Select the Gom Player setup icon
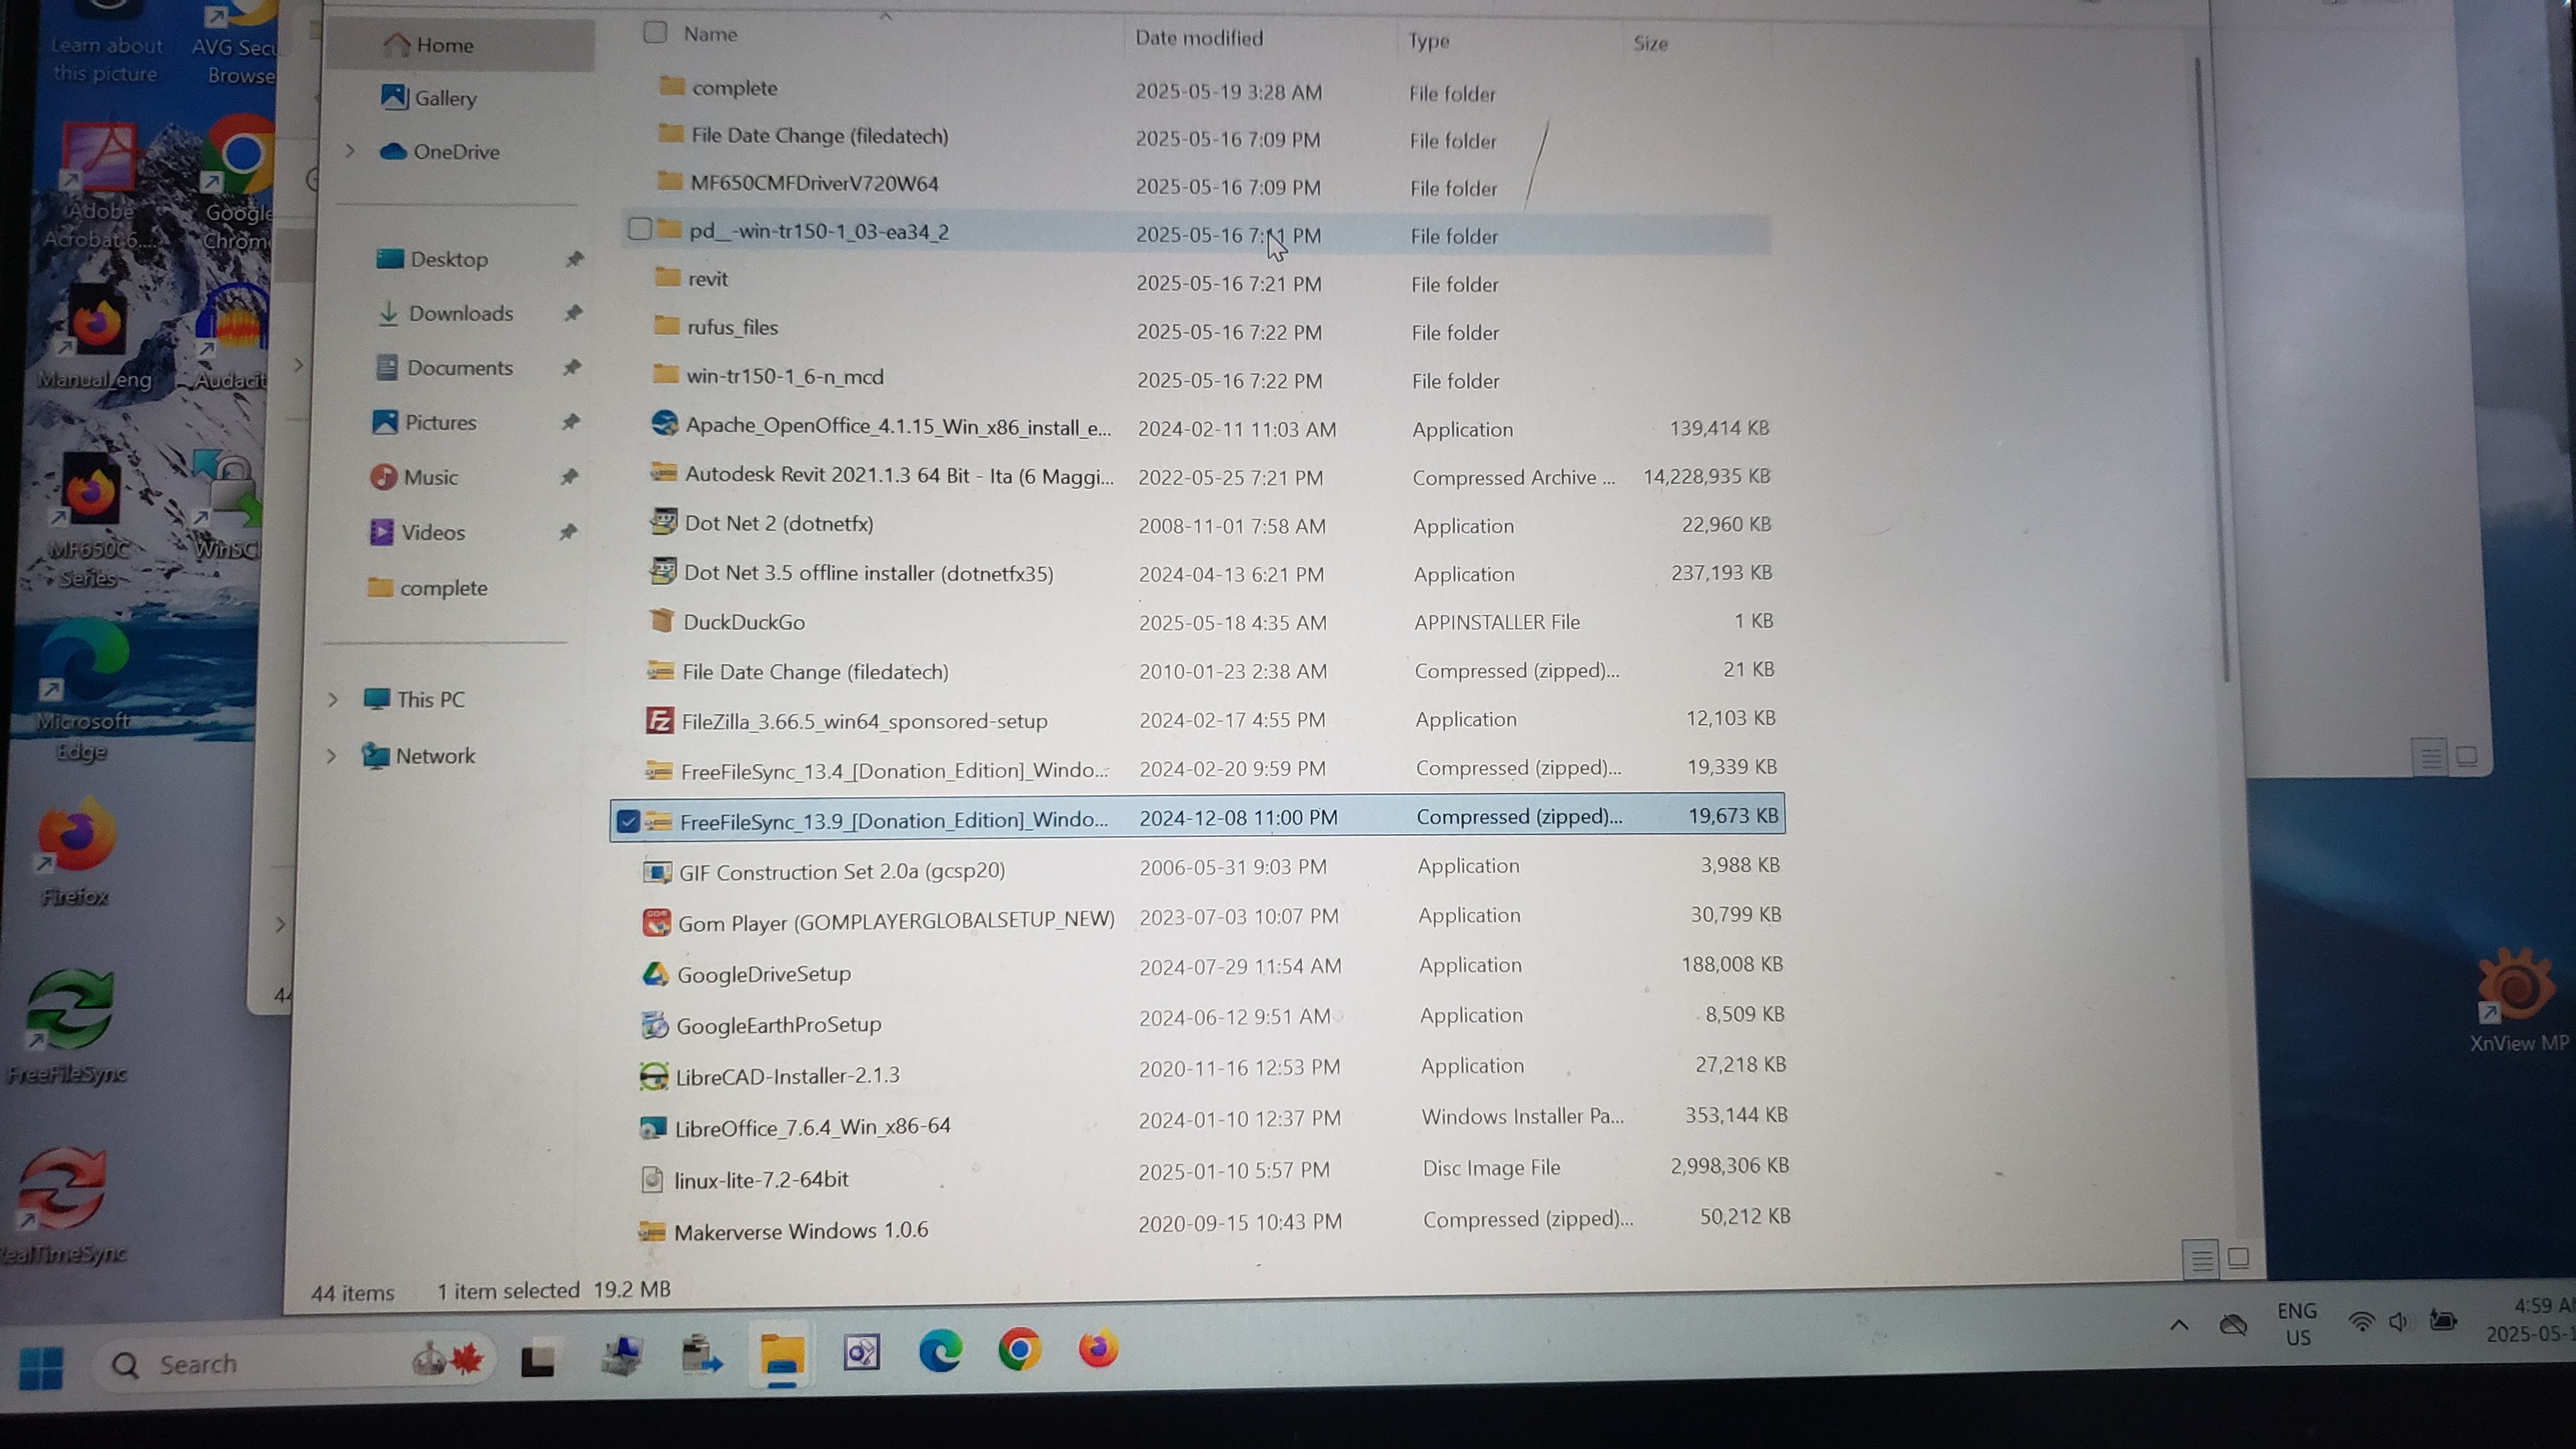Viewport: 2576px width, 1449px height. [656, 922]
